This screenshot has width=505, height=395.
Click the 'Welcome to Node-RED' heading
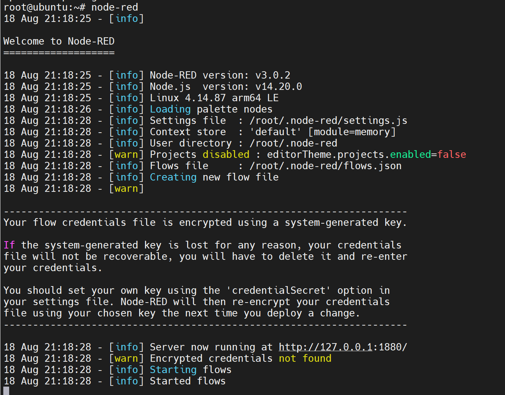(x=59, y=41)
